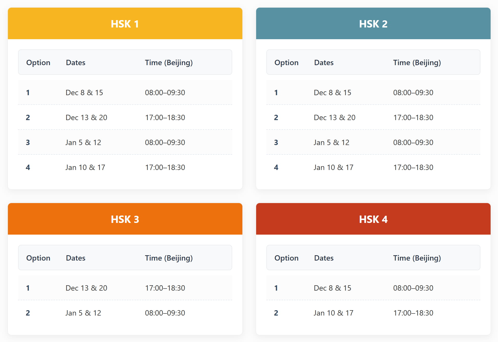Select HSK 1 option 2 Dec 13 & 20

[86, 117]
